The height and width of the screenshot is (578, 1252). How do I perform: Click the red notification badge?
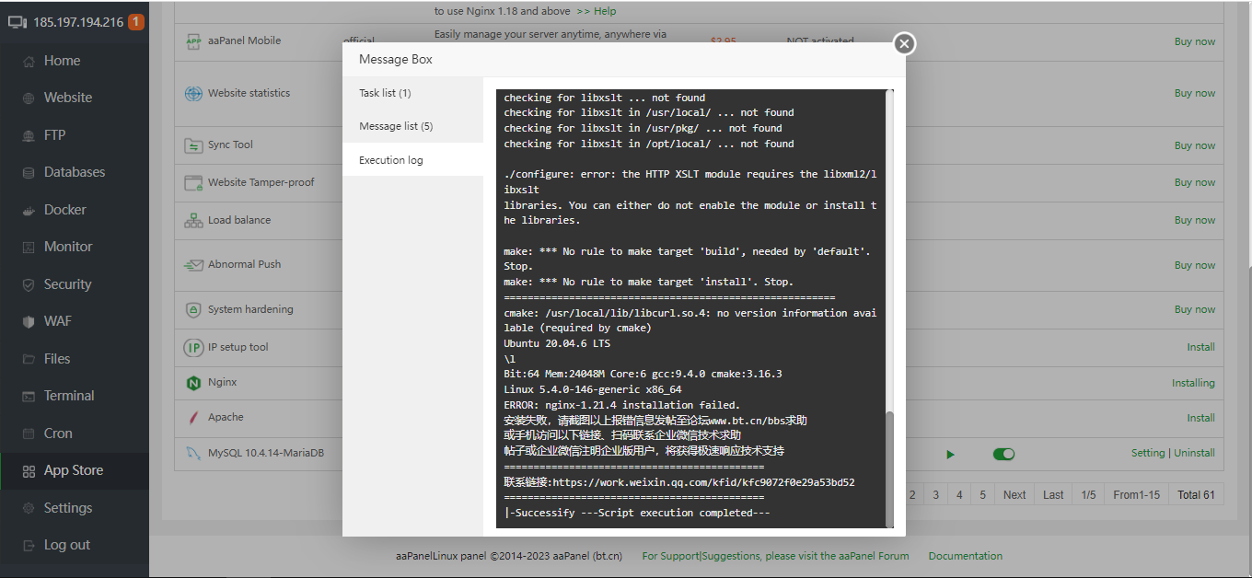point(135,22)
